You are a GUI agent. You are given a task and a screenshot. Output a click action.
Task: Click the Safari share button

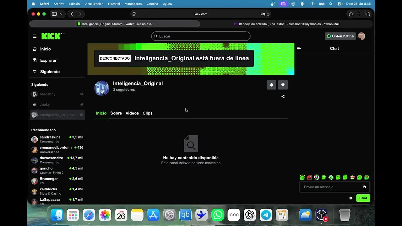pyautogui.click(x=350, y=14)
